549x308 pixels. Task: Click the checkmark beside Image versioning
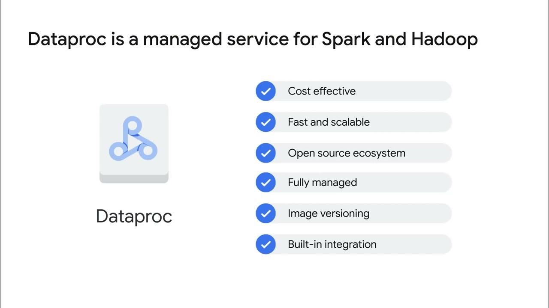pyautogui.click(x=265, y=213)
